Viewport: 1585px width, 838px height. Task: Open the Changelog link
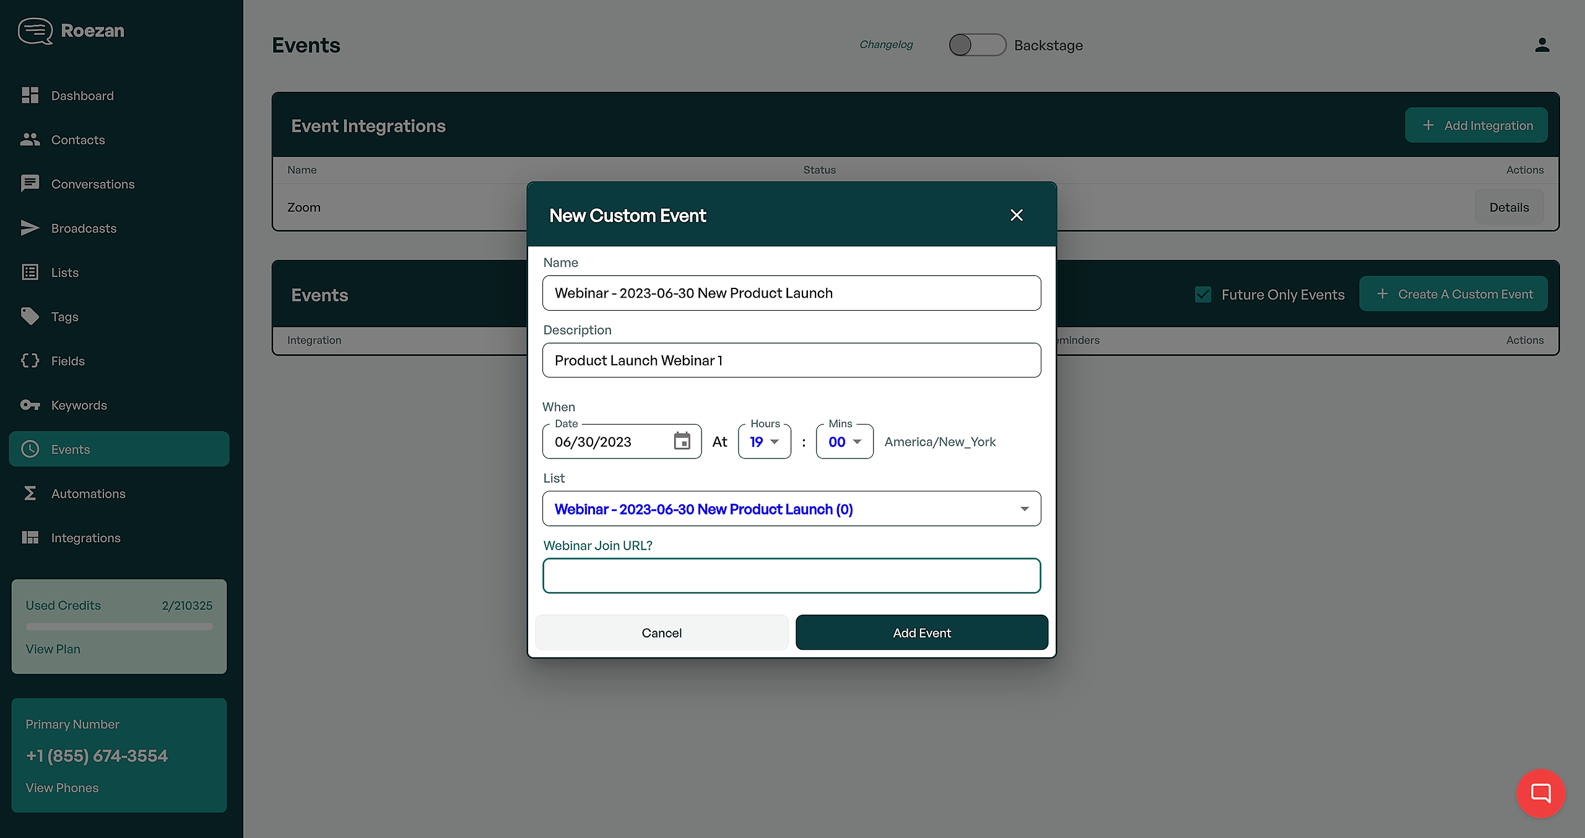tap(886, 45)
